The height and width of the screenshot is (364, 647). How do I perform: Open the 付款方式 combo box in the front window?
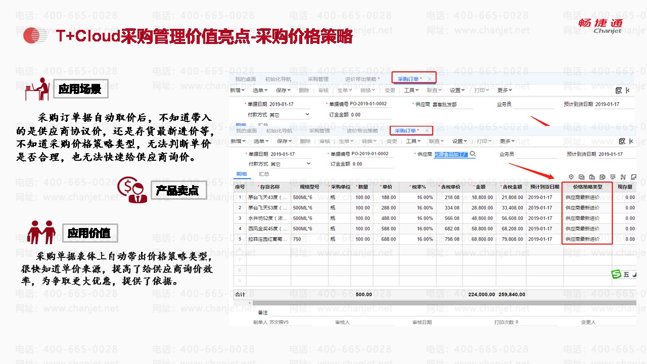coord(290,164)
